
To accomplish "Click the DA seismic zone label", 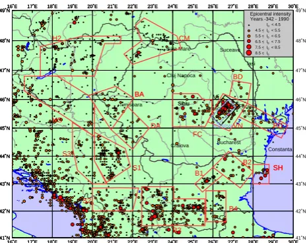I will pyautogui.click(x=156, y=125).
